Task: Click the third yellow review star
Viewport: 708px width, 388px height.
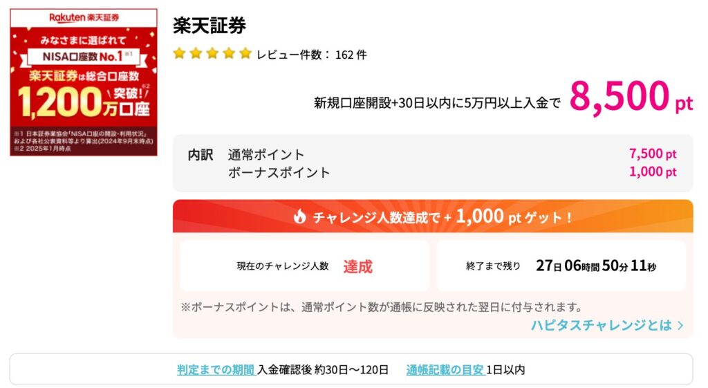Action: 212,54
